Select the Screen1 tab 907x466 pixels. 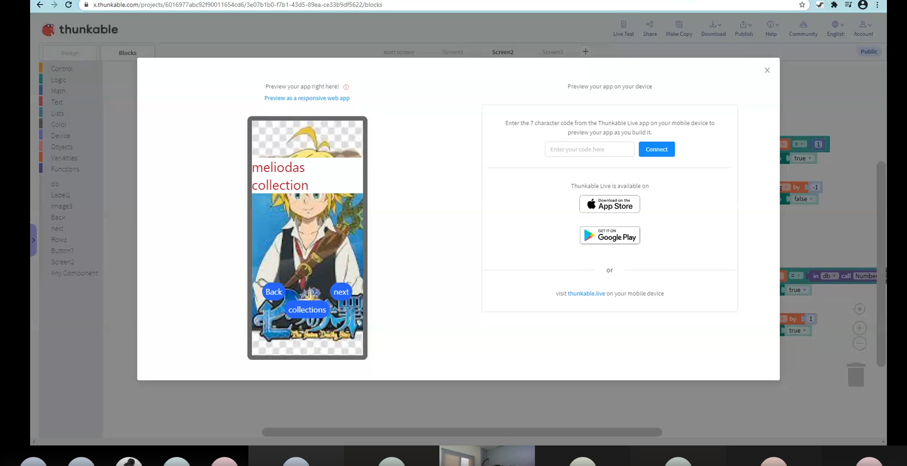453,52
